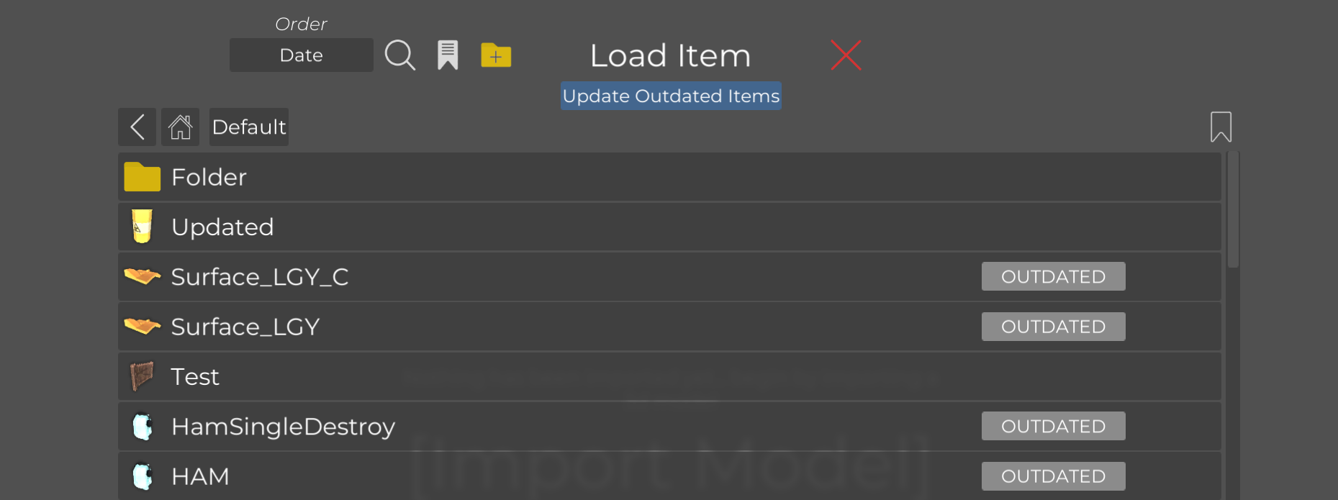The image size is (1338, 500).
Task: Click OUTDATED badge on Surface_LGY
Action: (x=1053, y=327)
